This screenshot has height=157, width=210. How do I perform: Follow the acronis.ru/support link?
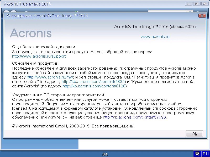(x=39, y=56)
